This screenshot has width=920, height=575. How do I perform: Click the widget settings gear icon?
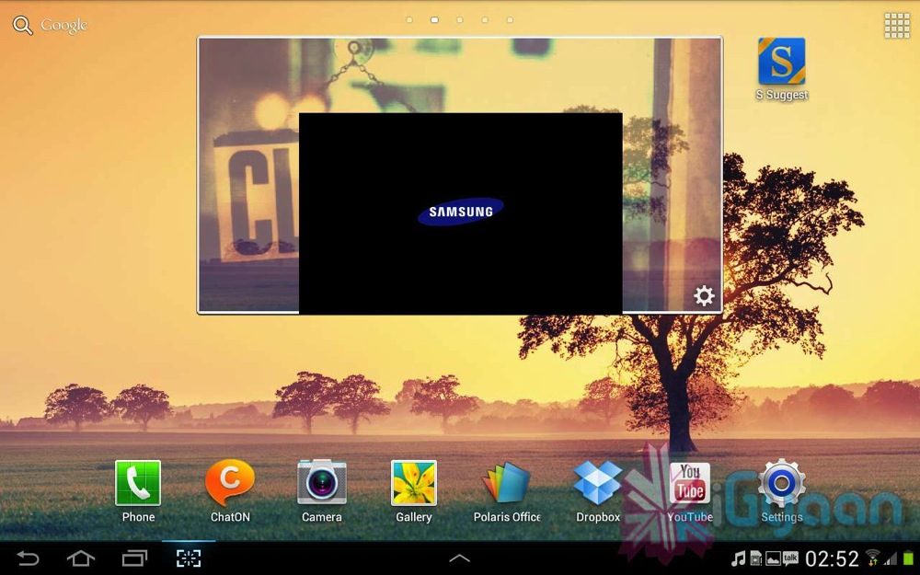[x=704, y=295]
